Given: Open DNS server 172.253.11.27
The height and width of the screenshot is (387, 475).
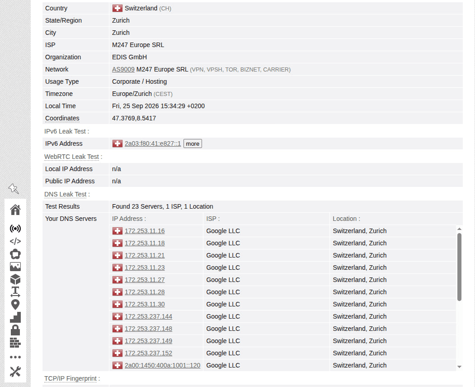Looking at the screenshot, I should pos(145,280).
